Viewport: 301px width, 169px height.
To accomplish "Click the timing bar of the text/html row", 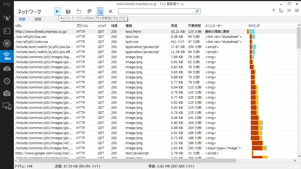I will pyautogui.click(x=251, y=32).
